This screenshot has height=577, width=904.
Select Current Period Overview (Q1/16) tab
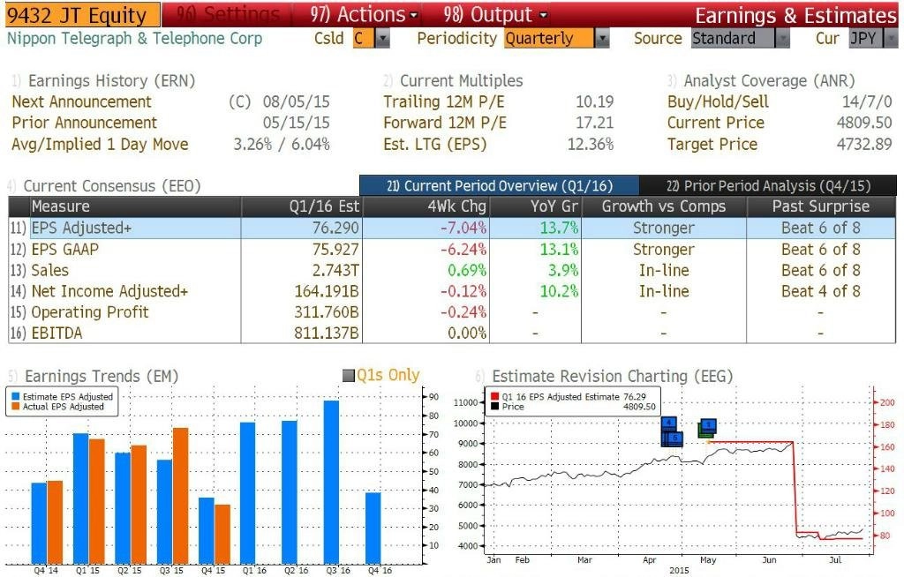500,186
